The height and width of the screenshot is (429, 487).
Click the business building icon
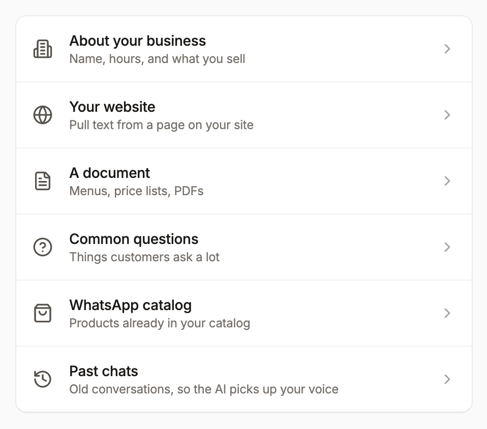click(43, 49)
